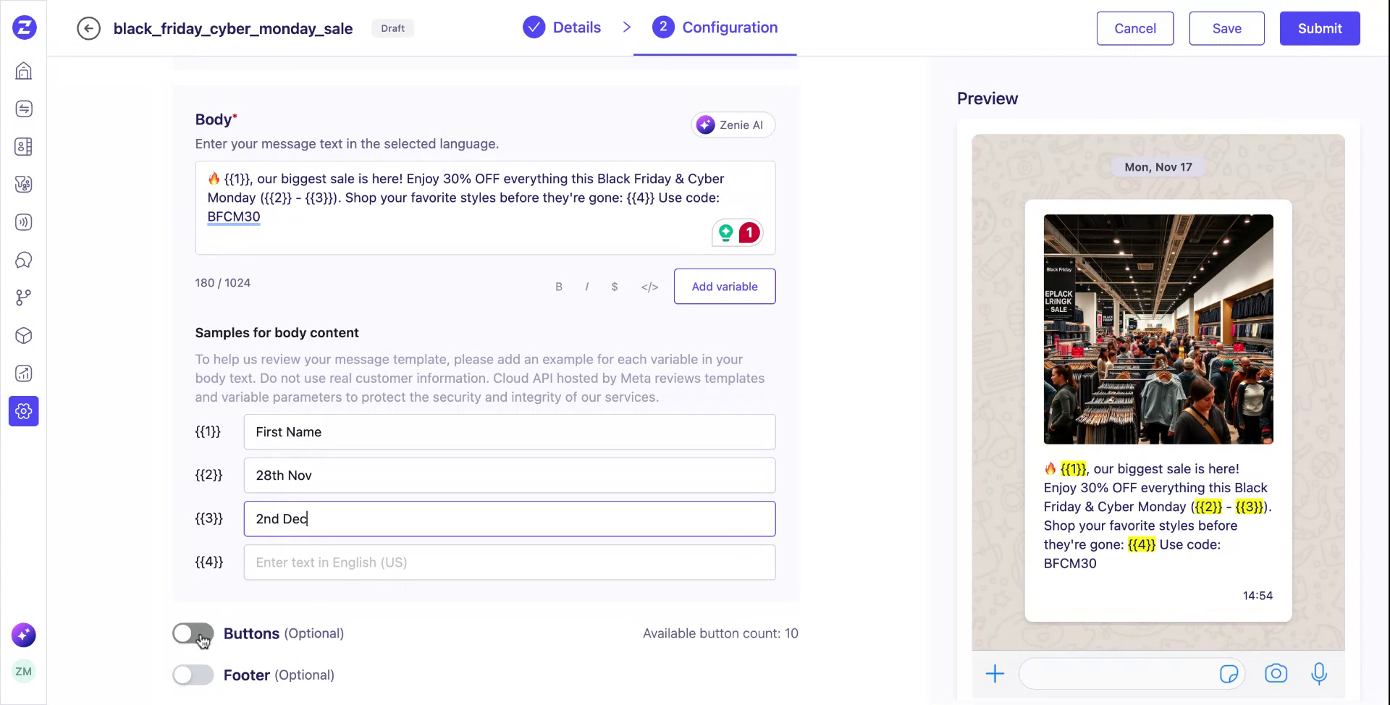Screen dimensions: 1390x705
Task: Tap the microphone icon in preview chat bar
Action: [1319, 673]
